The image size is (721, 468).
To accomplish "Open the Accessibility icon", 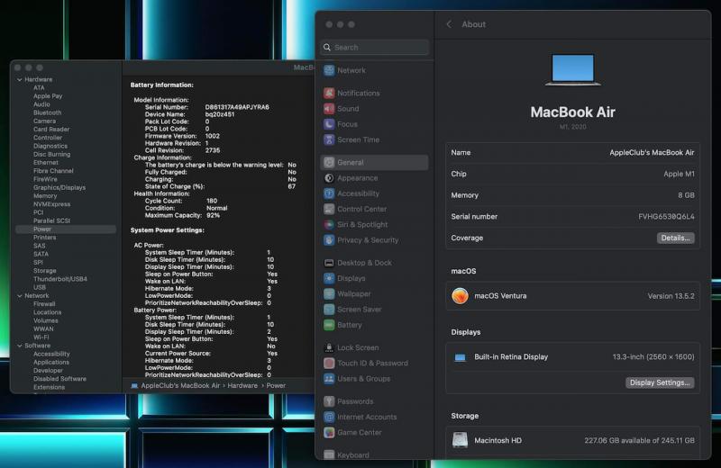I will pyautogui.click(x=329, y=193).
